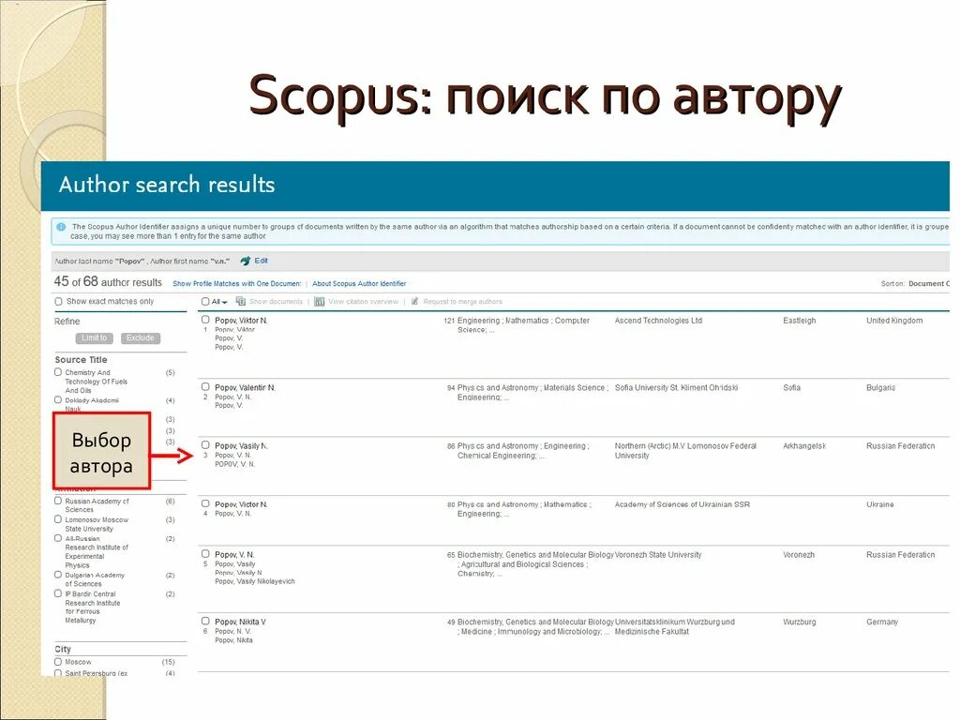The image size is (960, 720).
Task: Click the Show documents icon
Action: click(241, 301)
